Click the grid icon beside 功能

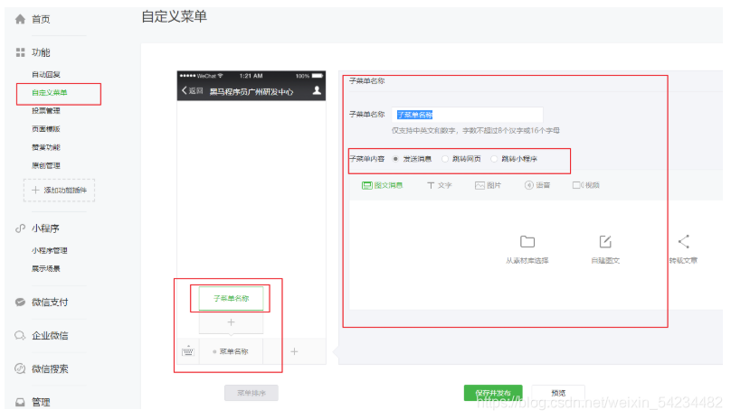[20, 52]
